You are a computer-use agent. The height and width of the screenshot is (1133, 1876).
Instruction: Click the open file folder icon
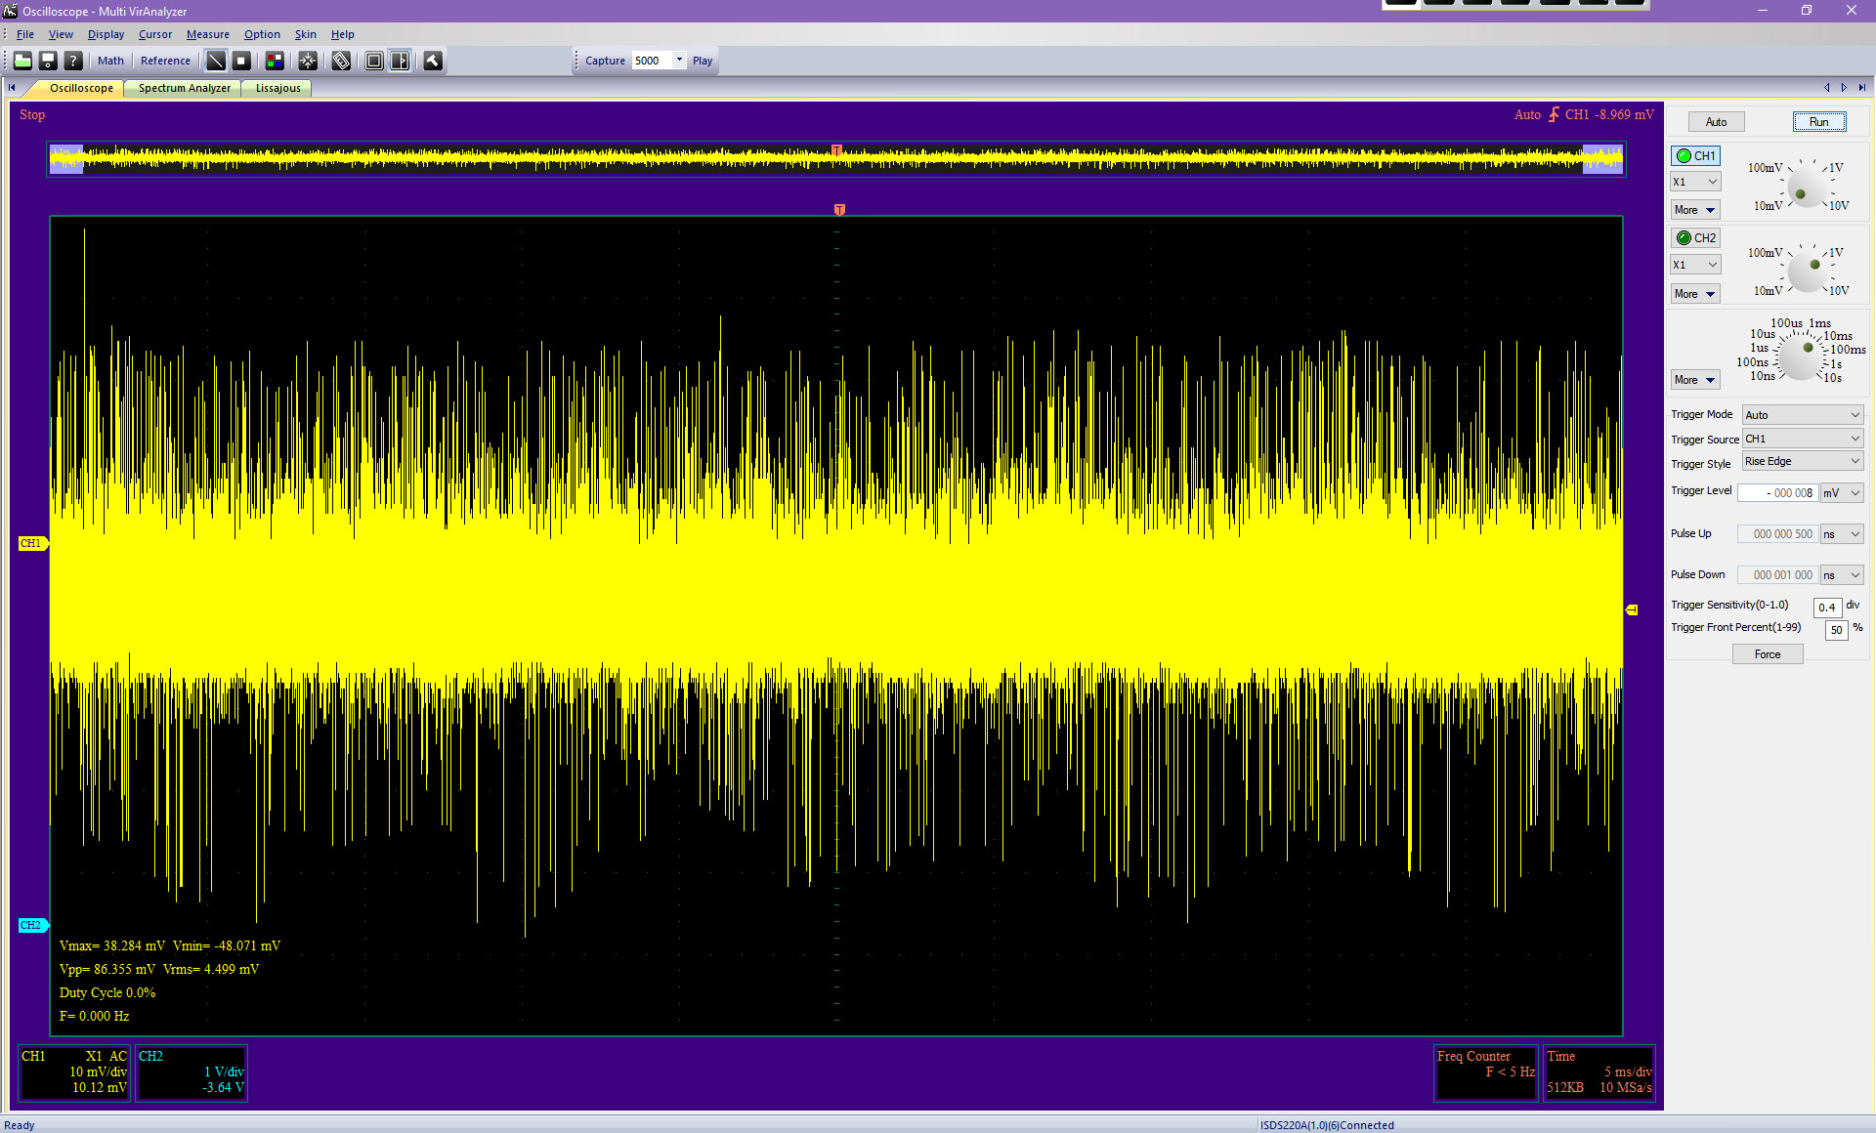point(22,61)
